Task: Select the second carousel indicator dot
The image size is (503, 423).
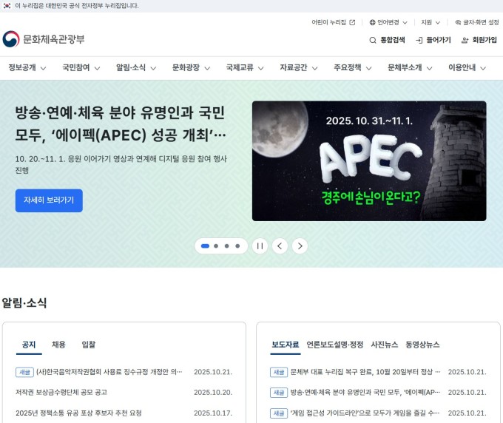Action: (216, 246)
